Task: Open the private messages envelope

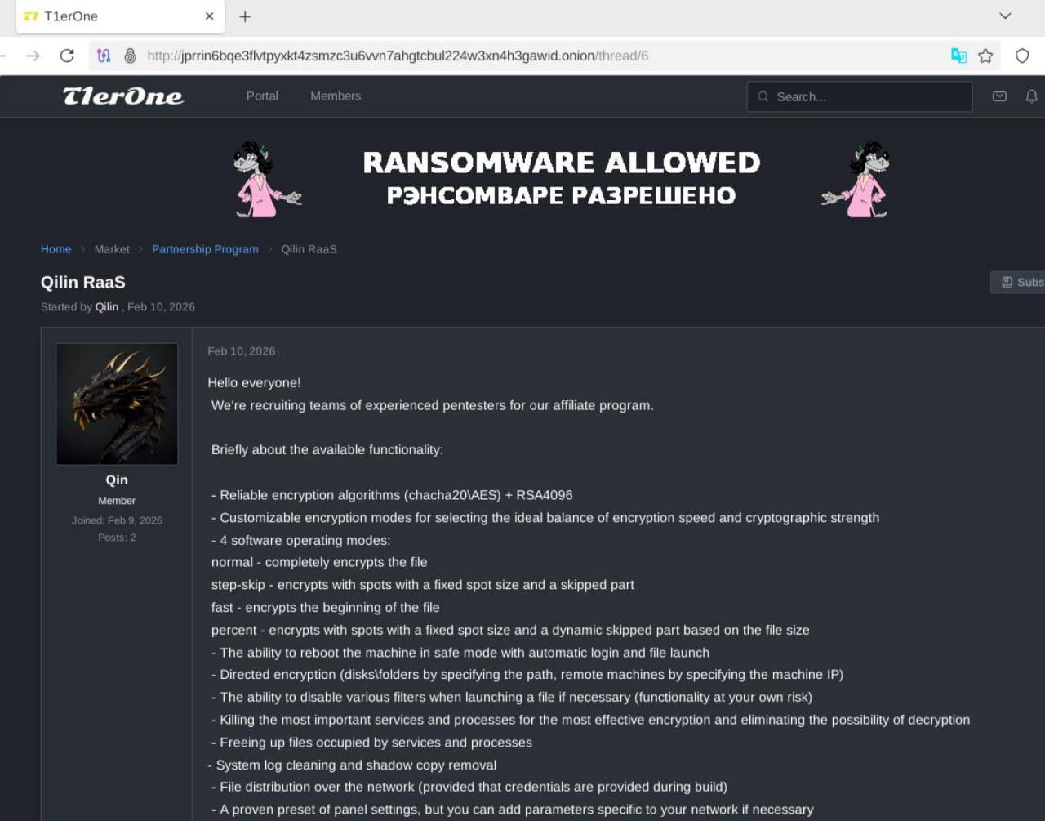Action: coord(999,96)
